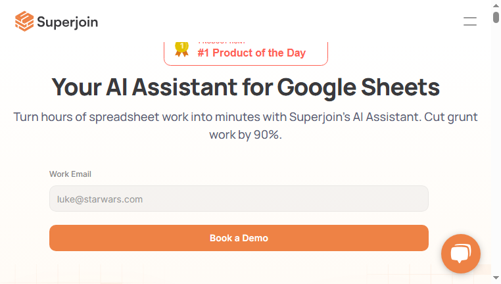The height and width of the screenshot is (284, 501).
Task: Open the orange chat widget bubble
Action: point(460,254)
